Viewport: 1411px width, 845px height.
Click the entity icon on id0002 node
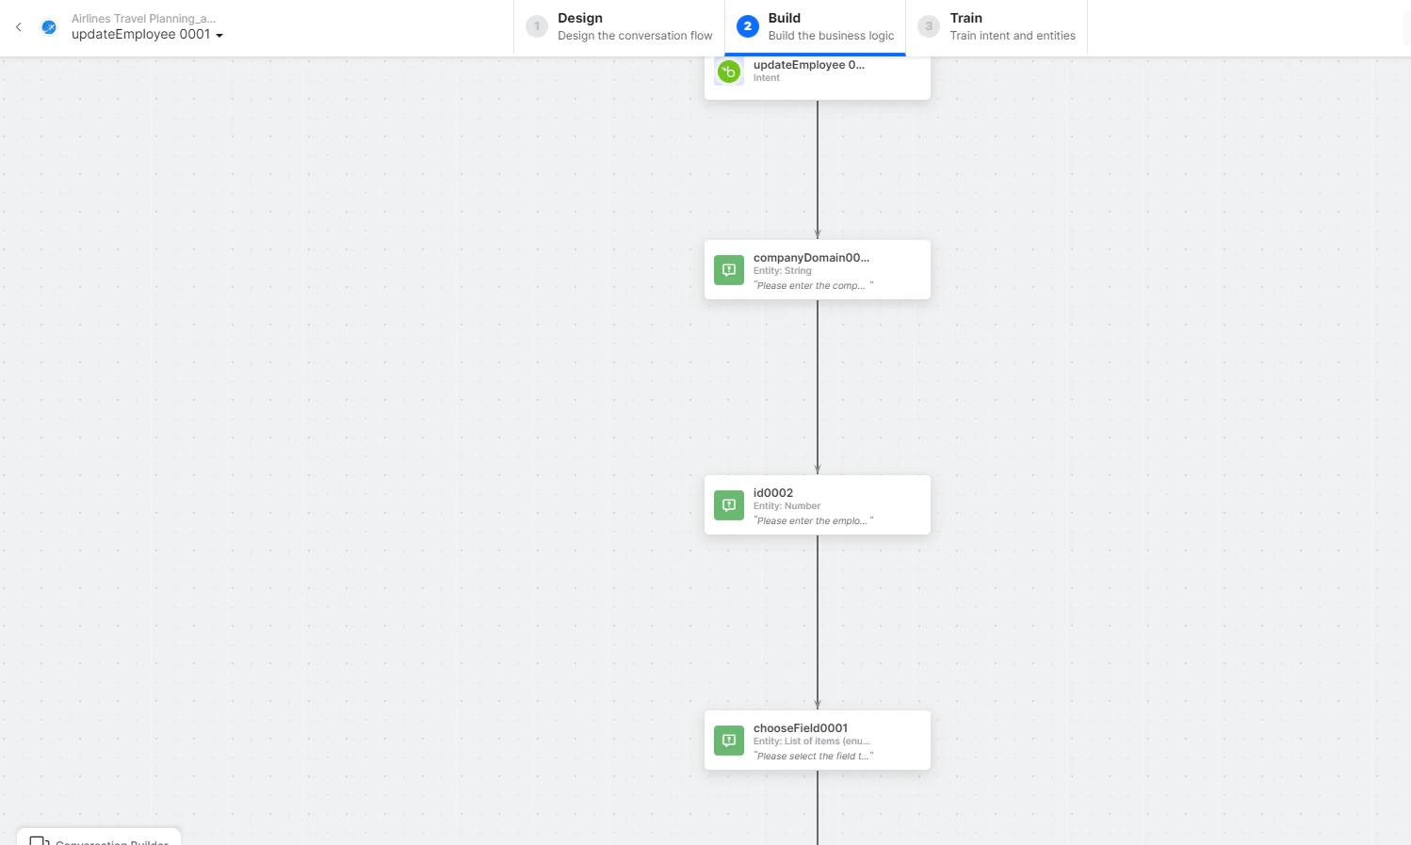(728, 504)
